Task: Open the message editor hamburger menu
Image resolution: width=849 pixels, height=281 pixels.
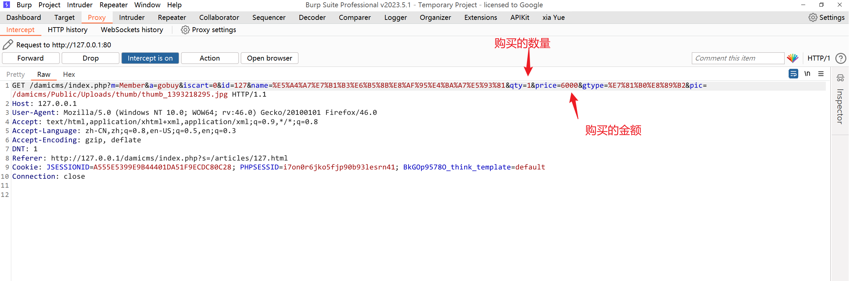Action: pyautogui.click(x=821, y=73)
